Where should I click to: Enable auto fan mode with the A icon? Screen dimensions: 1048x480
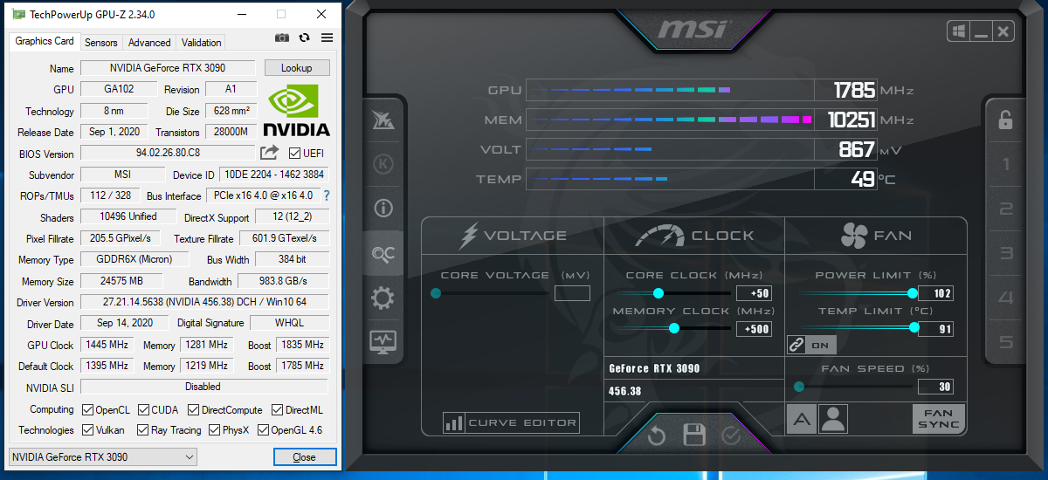coord(802,419)
